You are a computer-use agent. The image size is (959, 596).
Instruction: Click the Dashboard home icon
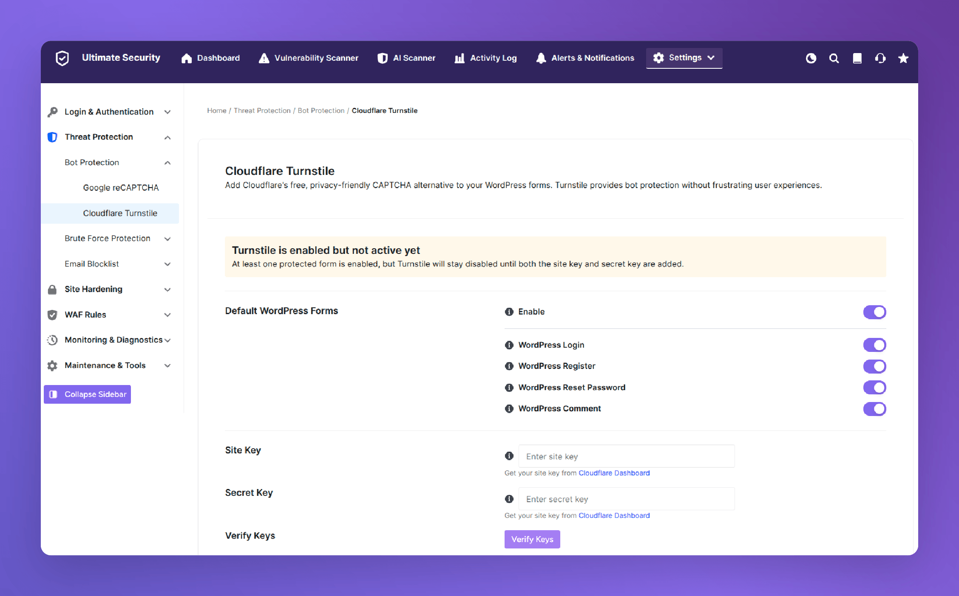tap(186, 58)
